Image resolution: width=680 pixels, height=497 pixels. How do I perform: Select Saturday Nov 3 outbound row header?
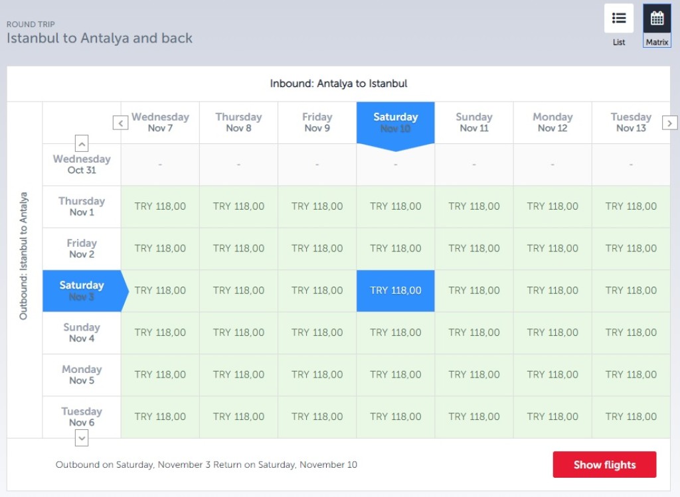82,291
